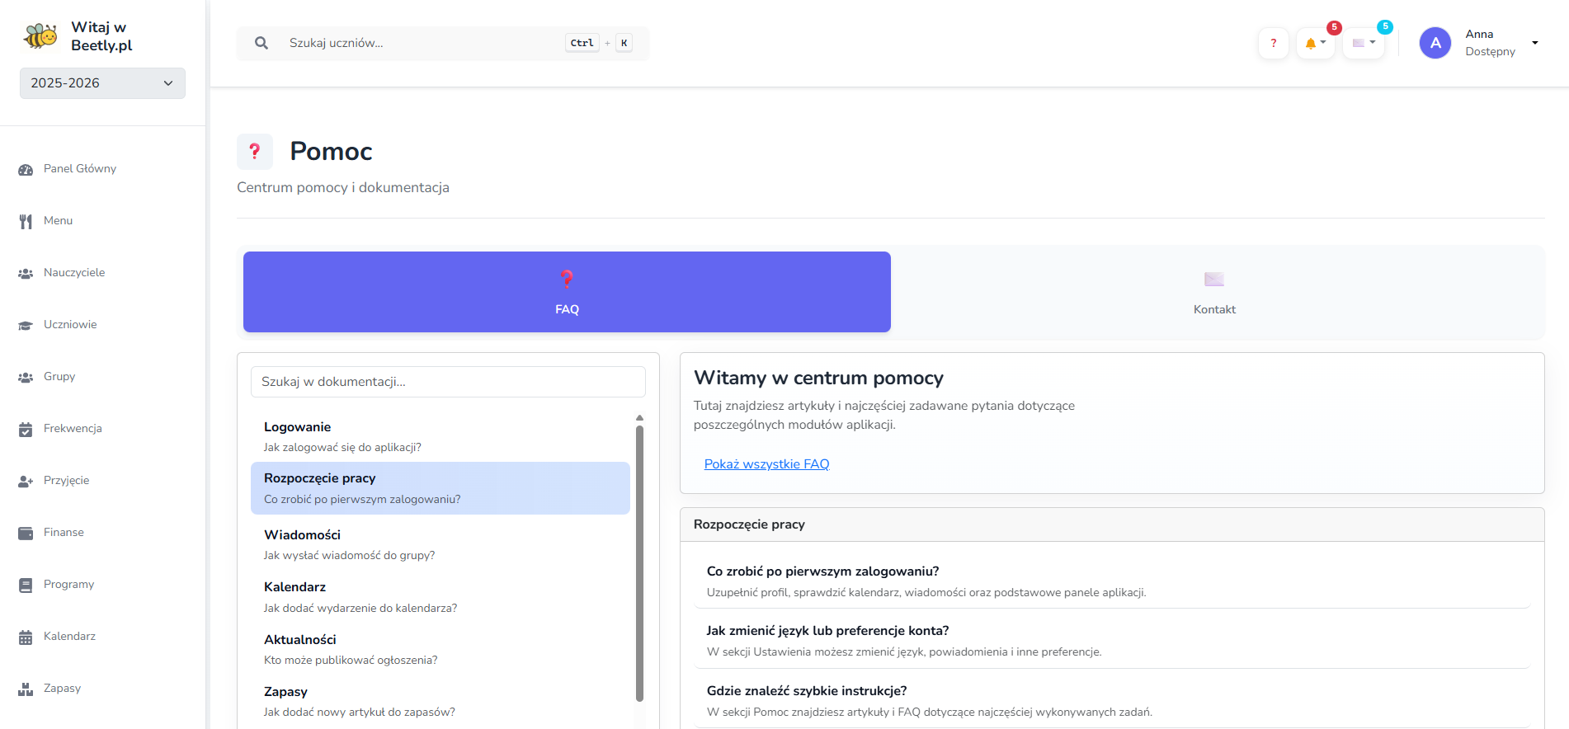Follow the Pokaż wszystkie FAQ link
Image resolution: width=1569 pixels, height=729 pixels.
point(766,464)
